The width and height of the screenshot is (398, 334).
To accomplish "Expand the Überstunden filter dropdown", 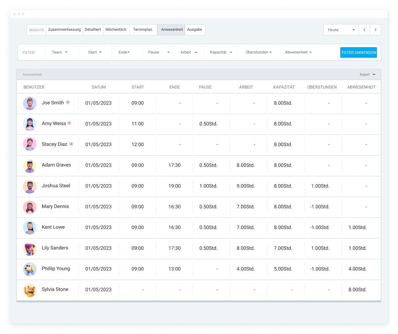I will (258, 52).
